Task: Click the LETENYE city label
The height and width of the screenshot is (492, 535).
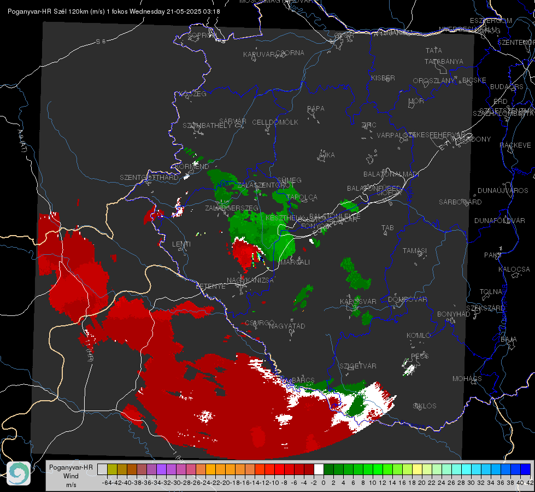Action: point(210,286)
